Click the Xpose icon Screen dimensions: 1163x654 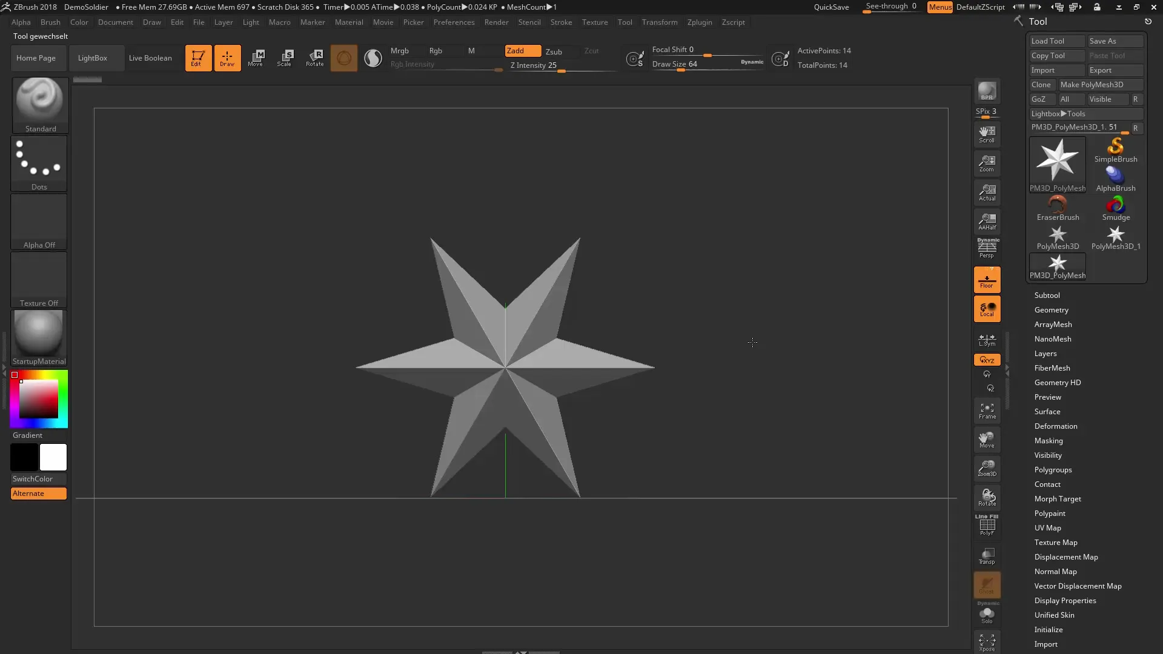987,642
